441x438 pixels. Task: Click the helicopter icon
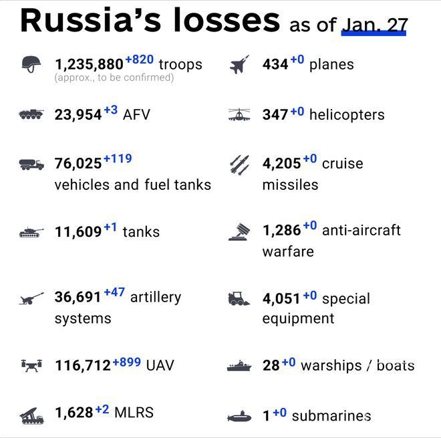[239, 114]
